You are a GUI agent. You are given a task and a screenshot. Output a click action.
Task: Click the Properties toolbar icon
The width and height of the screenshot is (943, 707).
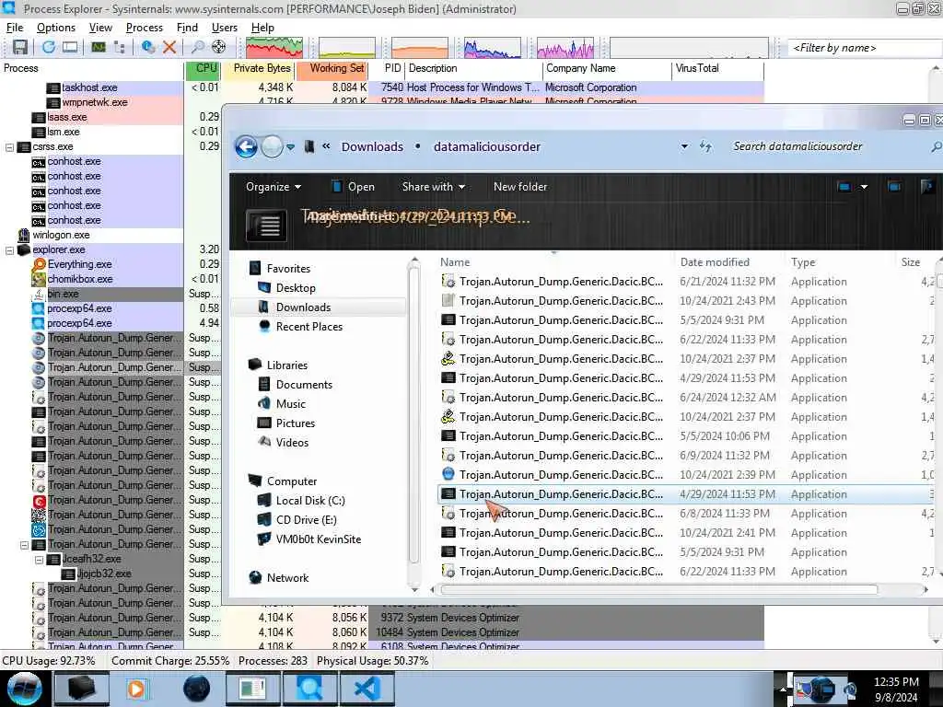148,47
